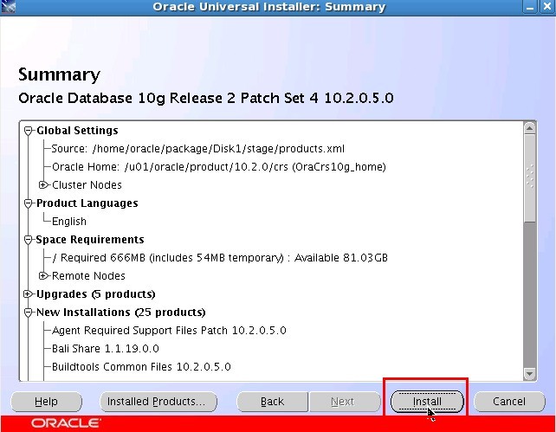The image size is (556, 432).
Task: Expand Upgrades (5 products) node
Action: [x=28, y=293]
